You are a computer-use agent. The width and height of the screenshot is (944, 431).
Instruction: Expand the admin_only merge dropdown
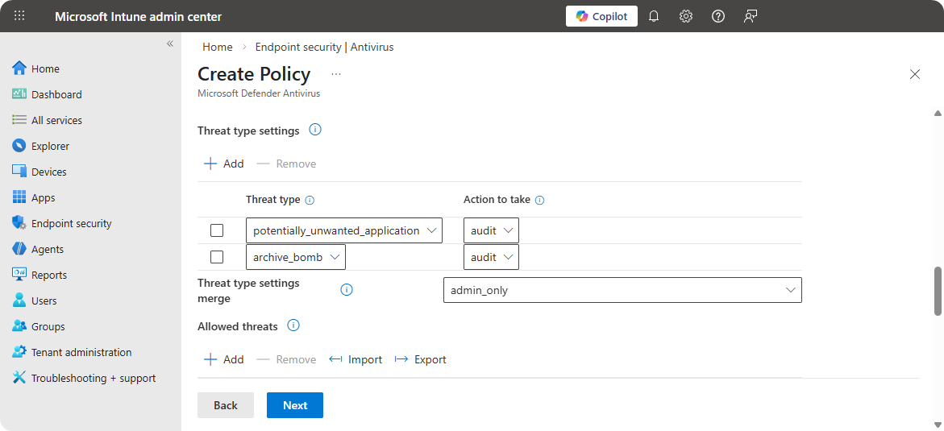[x=622, y=290]
